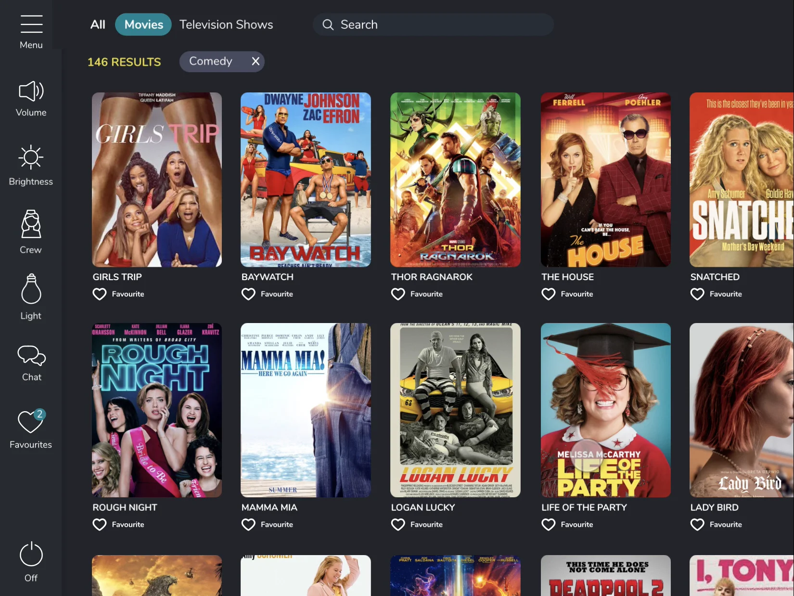The image size is (794, 596).
Task: Open the Mamma Mia poster
Action: point(306,410)
